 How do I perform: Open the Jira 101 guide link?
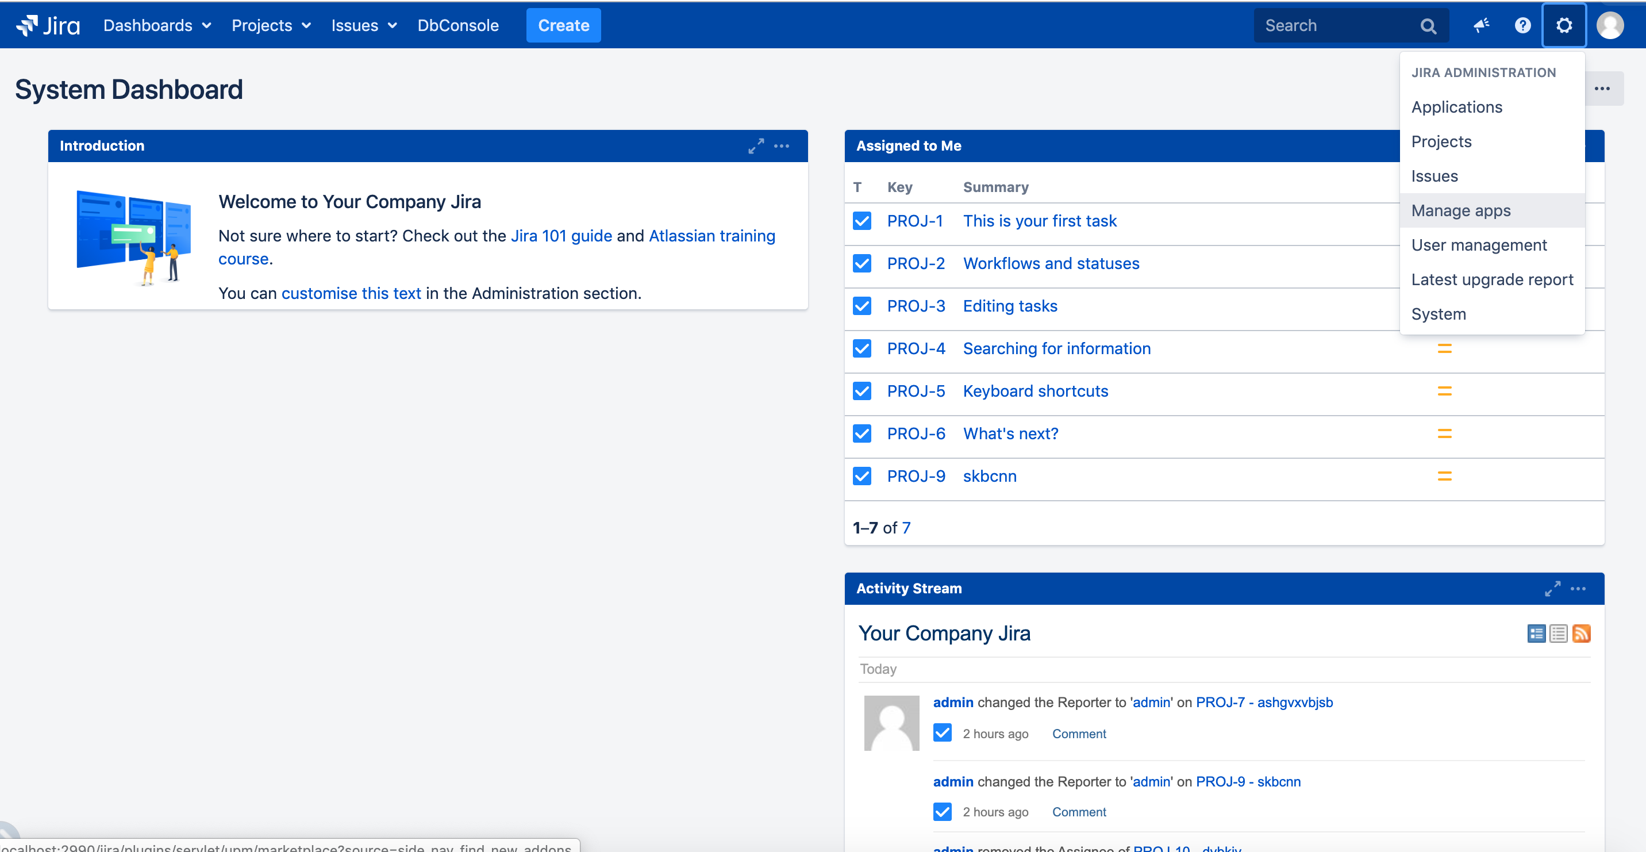click(x=561, y=236)
